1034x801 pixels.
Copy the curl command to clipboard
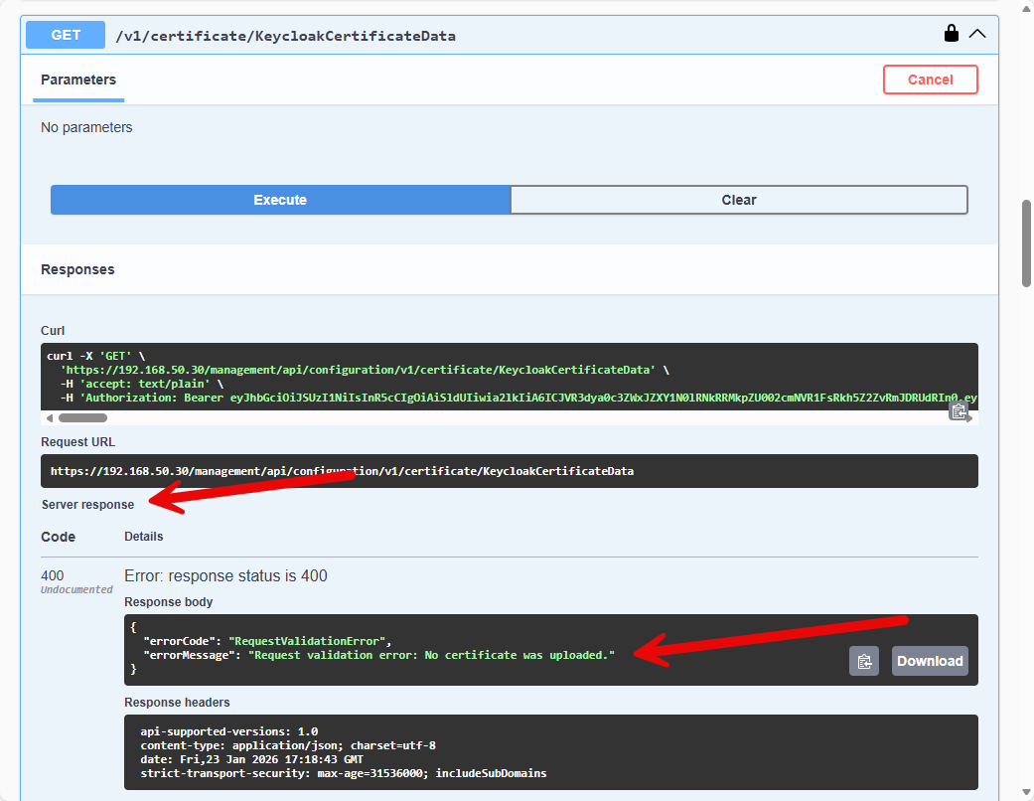959,410
